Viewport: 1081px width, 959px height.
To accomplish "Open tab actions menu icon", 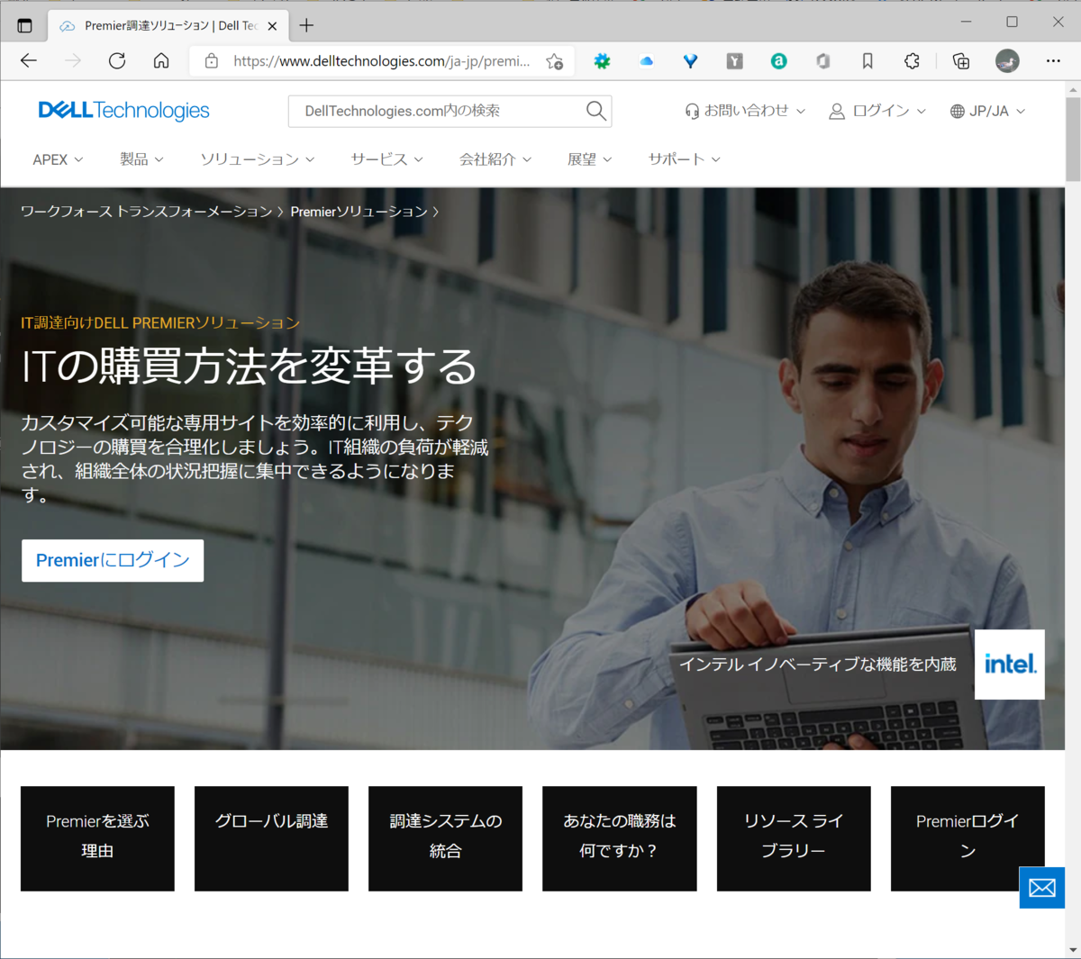I will pos(24,25).
